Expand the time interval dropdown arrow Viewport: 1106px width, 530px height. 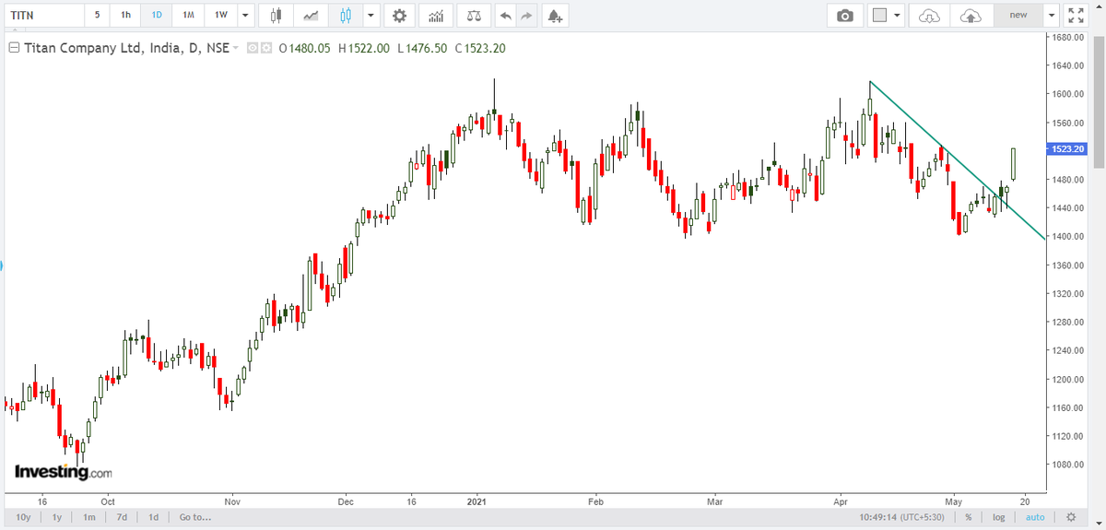click(x=244, y=16)
